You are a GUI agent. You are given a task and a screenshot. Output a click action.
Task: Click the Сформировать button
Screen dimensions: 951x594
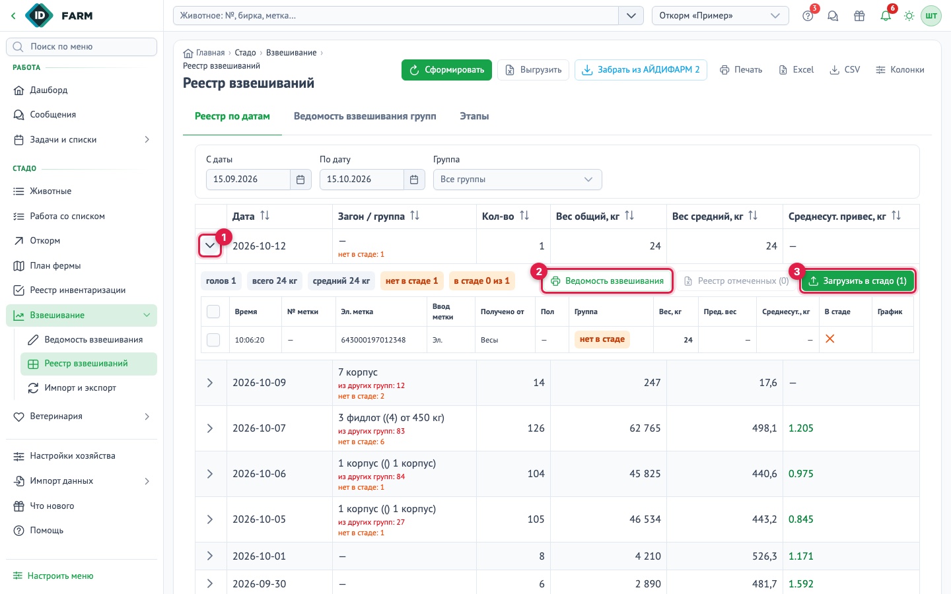pos(446,70)
